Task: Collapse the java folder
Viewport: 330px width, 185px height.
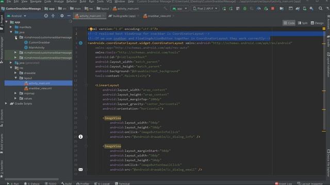Action: pyautogui.click(x=11, y=32)
